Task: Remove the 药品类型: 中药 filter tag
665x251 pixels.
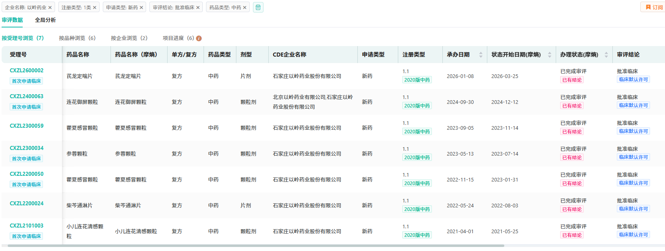Action: tap(244, 8)
